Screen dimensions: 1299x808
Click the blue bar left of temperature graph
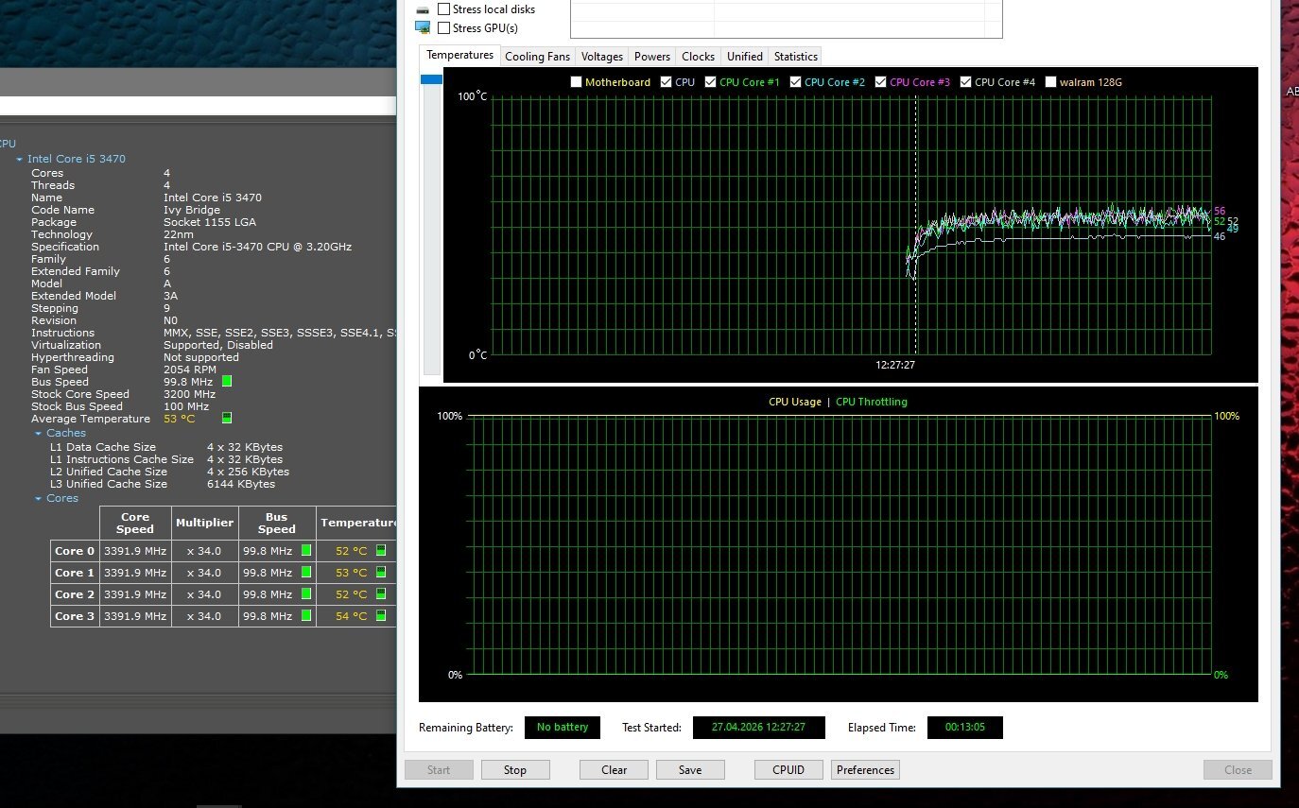[431, 80]
